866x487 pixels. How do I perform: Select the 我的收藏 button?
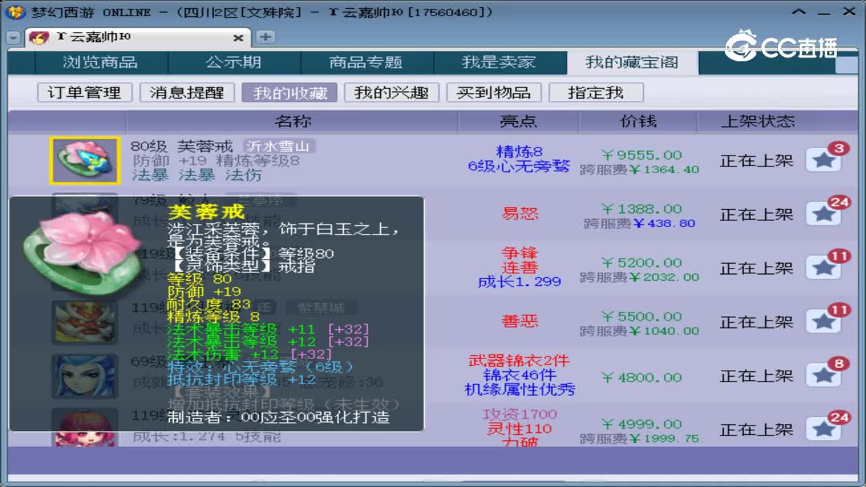[x=290, y=93]
